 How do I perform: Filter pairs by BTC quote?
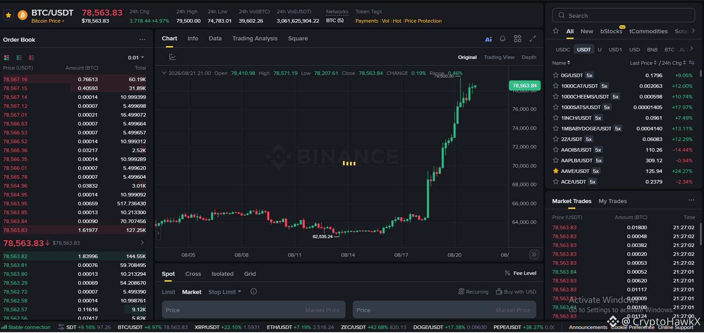pyautogui.click(x=669, y=50)
